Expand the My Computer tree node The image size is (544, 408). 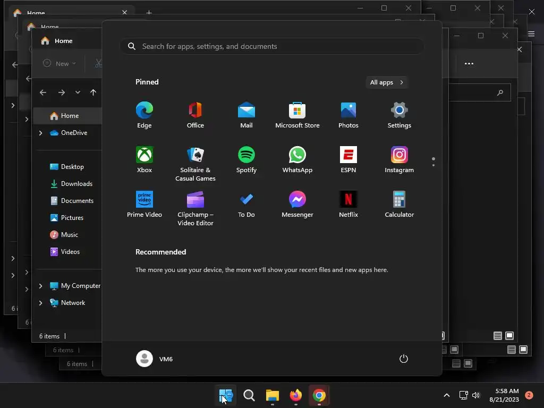[x=40, y=286]
